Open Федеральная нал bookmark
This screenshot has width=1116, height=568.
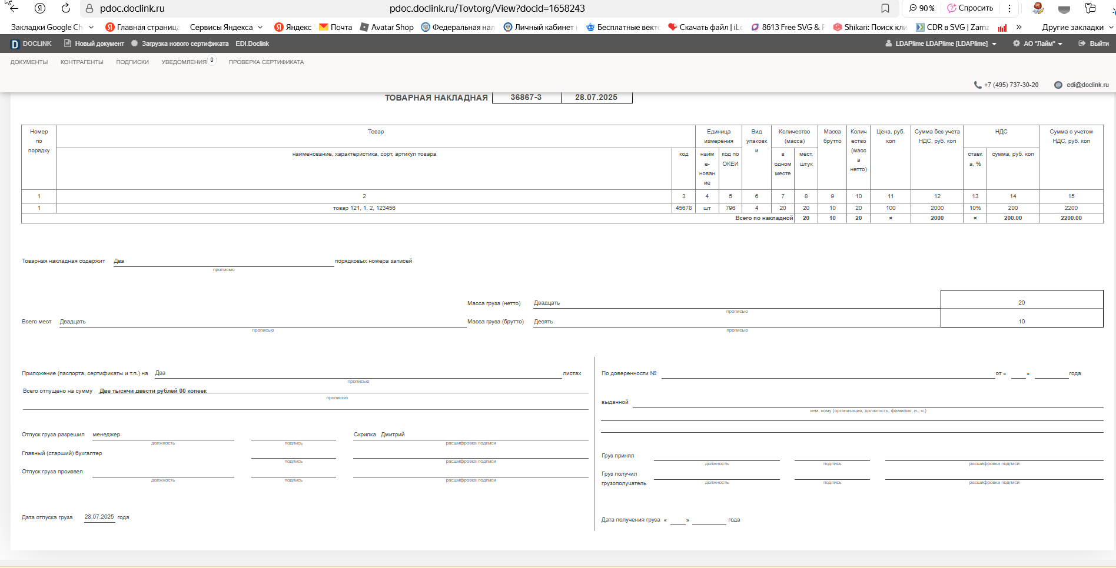458,27
